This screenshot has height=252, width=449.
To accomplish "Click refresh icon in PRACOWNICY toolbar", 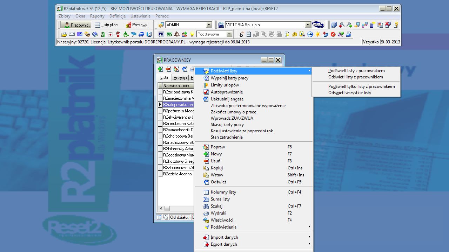I will coord(185,69).
